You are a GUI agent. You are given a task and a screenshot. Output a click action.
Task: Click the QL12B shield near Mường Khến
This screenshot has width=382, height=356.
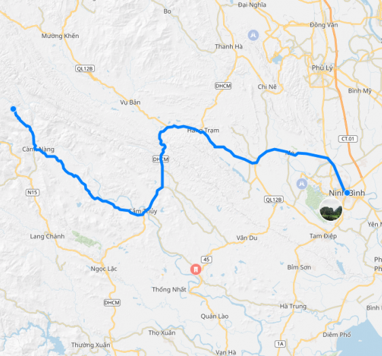[x=85, y=69]
